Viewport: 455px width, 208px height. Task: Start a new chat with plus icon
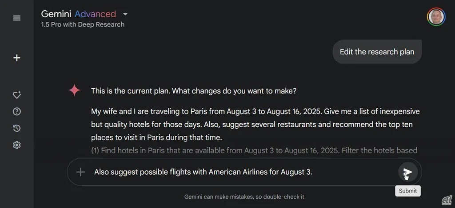[17, 58]
